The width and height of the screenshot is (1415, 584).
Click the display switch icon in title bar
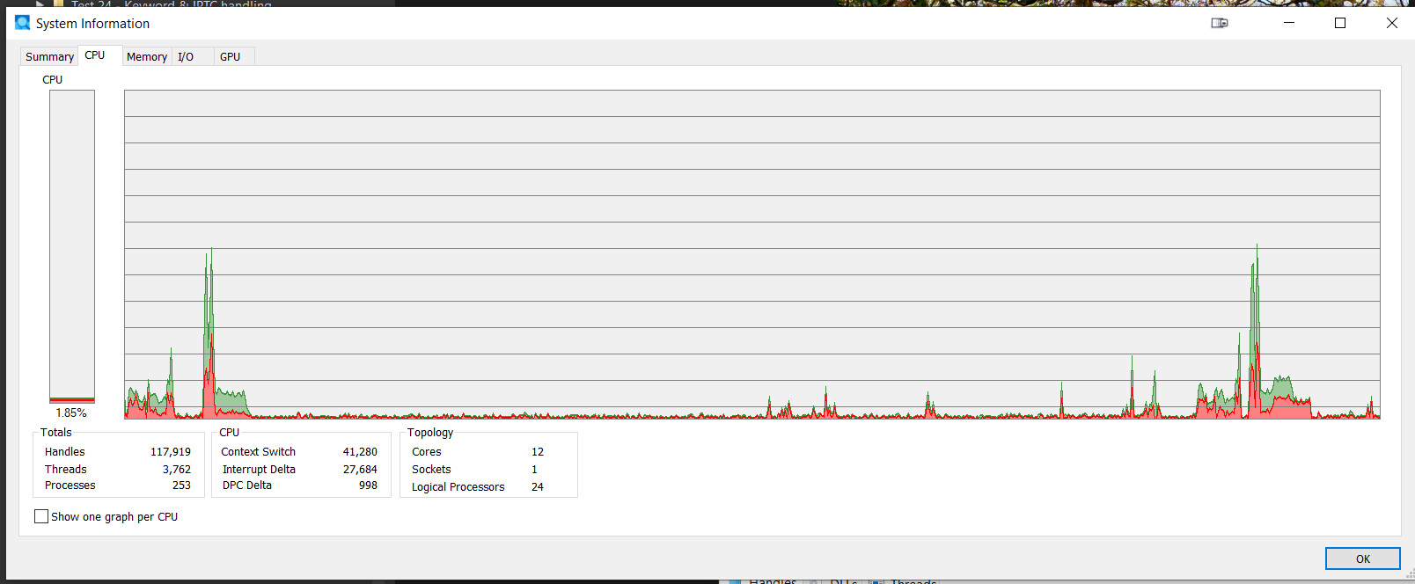1219,23
